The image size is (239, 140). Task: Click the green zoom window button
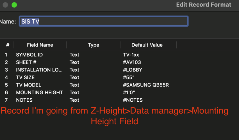[x=14, y=5]
